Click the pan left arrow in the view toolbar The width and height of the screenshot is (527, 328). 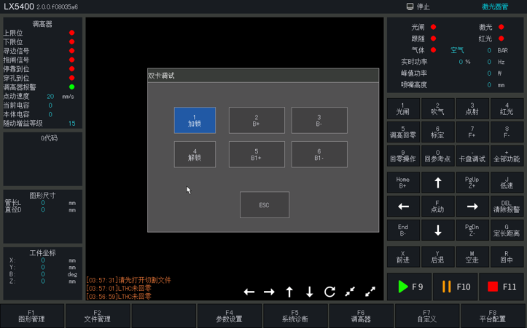point(249,292)
